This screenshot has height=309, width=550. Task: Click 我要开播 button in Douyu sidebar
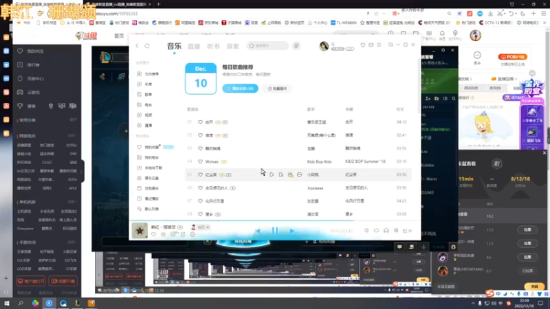63,281
